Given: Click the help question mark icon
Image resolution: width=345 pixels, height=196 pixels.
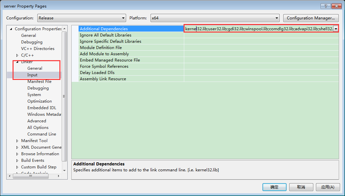Looking at the screenshot, I should click(x=325, y=6).
